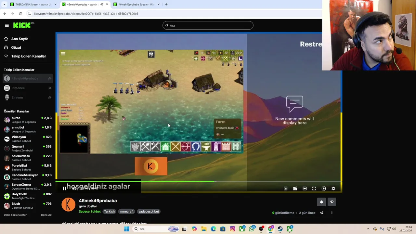
Task: Open WhatsApp from taskbar
Action: tap(252, 229)
